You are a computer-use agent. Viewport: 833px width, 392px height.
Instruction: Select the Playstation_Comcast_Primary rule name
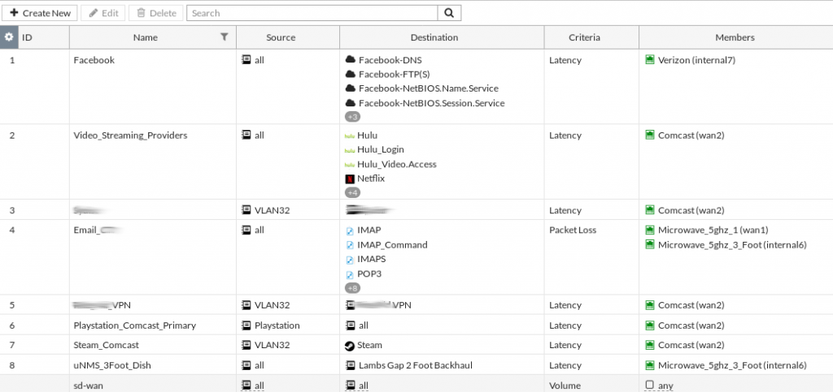[x=134, y=325]
